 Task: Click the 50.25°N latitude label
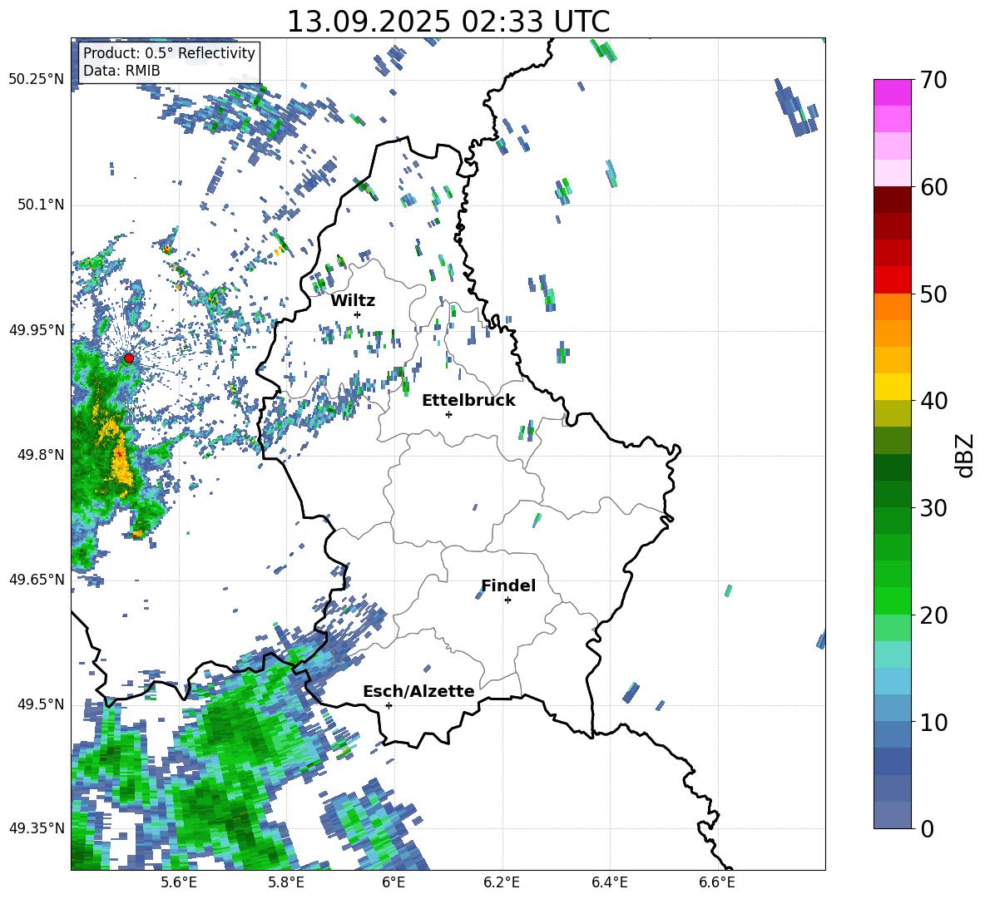click(37, 80)
